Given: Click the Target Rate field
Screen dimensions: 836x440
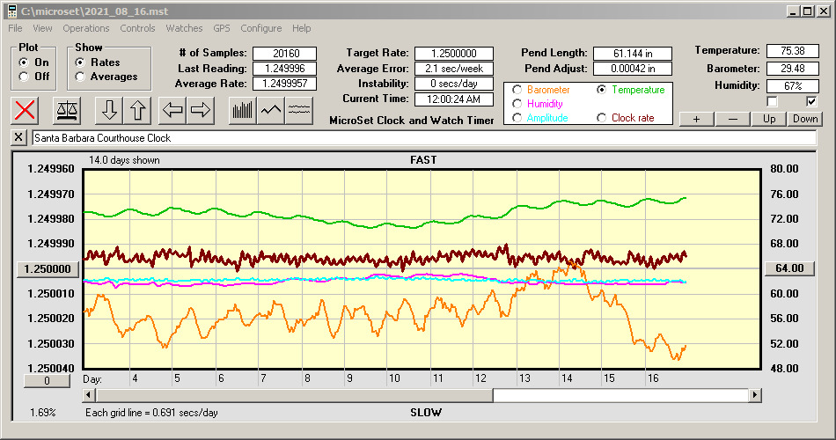Looking at the screenshot, I should [x=454, y=54].
